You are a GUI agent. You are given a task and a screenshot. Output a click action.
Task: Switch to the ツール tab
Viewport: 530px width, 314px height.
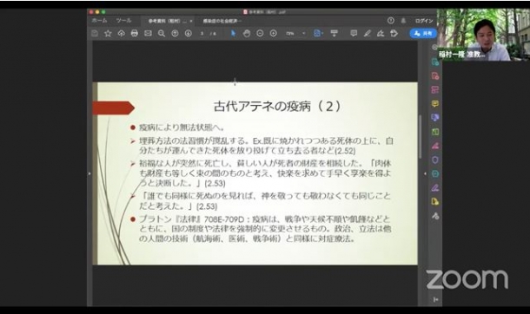[x=123, y=21]
